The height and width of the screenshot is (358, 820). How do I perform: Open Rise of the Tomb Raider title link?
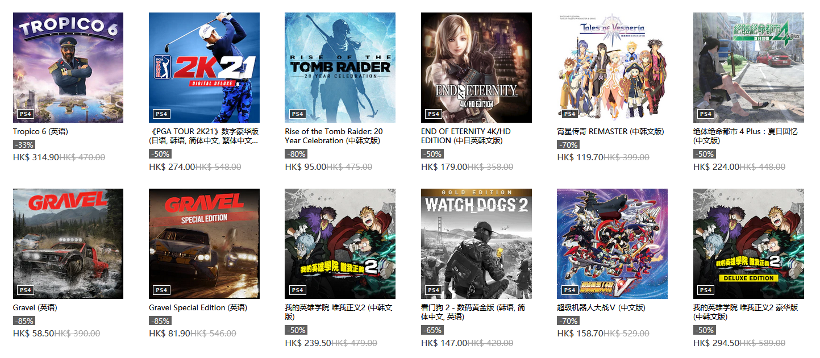[x=334, y=136]
